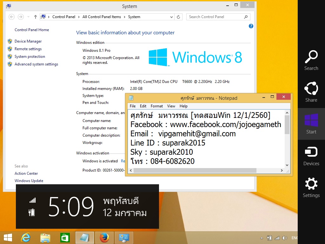Expand arrow before Control Panel breadcrumb
The width and height of the screenshot is (325, 244).
(x=49, y=17)
